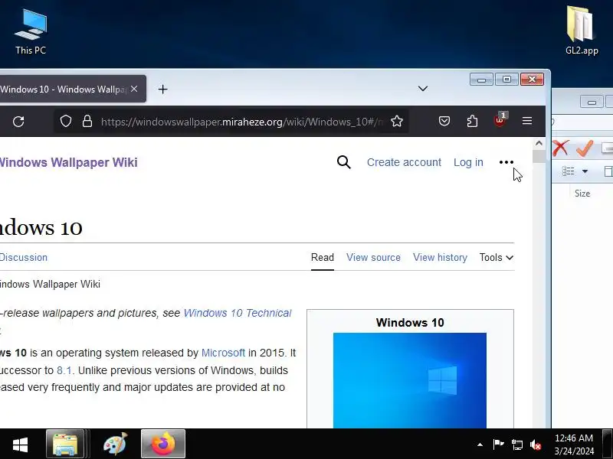This screenshot has height=459, width=613.
Task: Select the Windows 10 browser tab
Action: tap(73, 89)
